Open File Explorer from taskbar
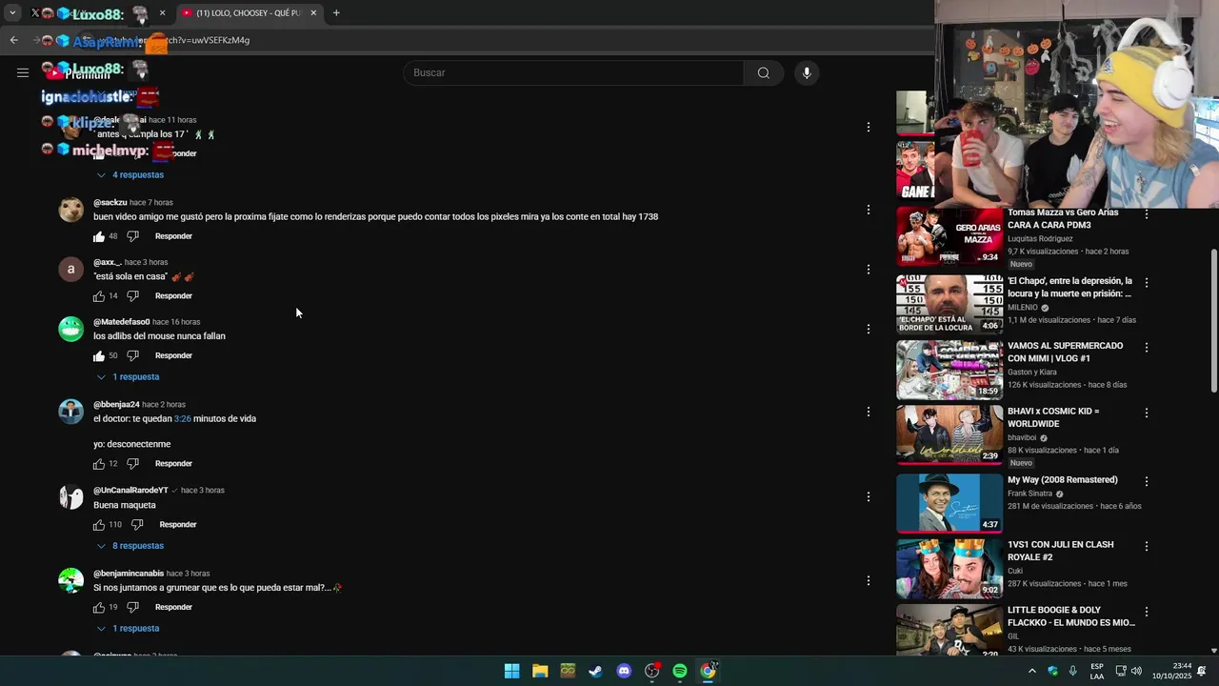Viewport: 1219px width, 686px height. point(540,671)
